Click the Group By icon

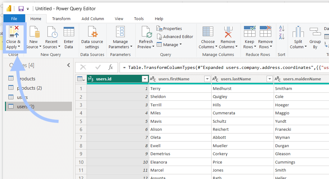click(x=315, y=32)
